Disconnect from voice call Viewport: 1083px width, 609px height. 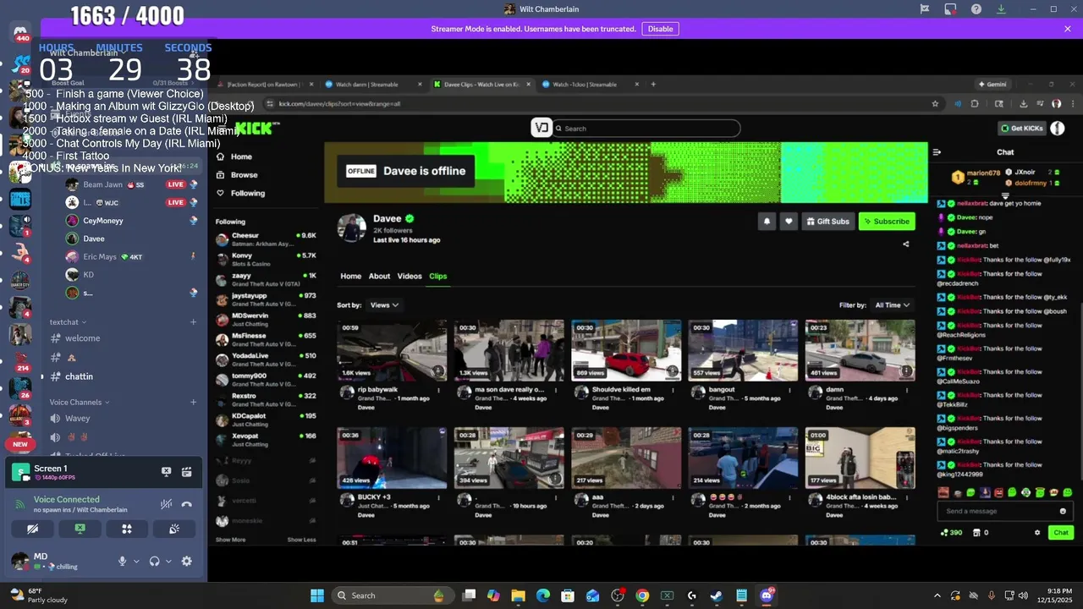click(x=187, y=504)
